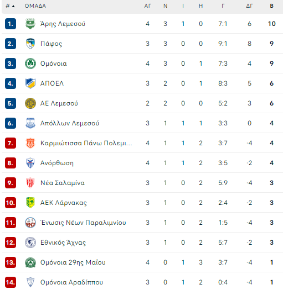The height and width of the screenshot is (290, 283).
Task: Sort by the ΔΓ goal difference header
Action: (249, 6)
